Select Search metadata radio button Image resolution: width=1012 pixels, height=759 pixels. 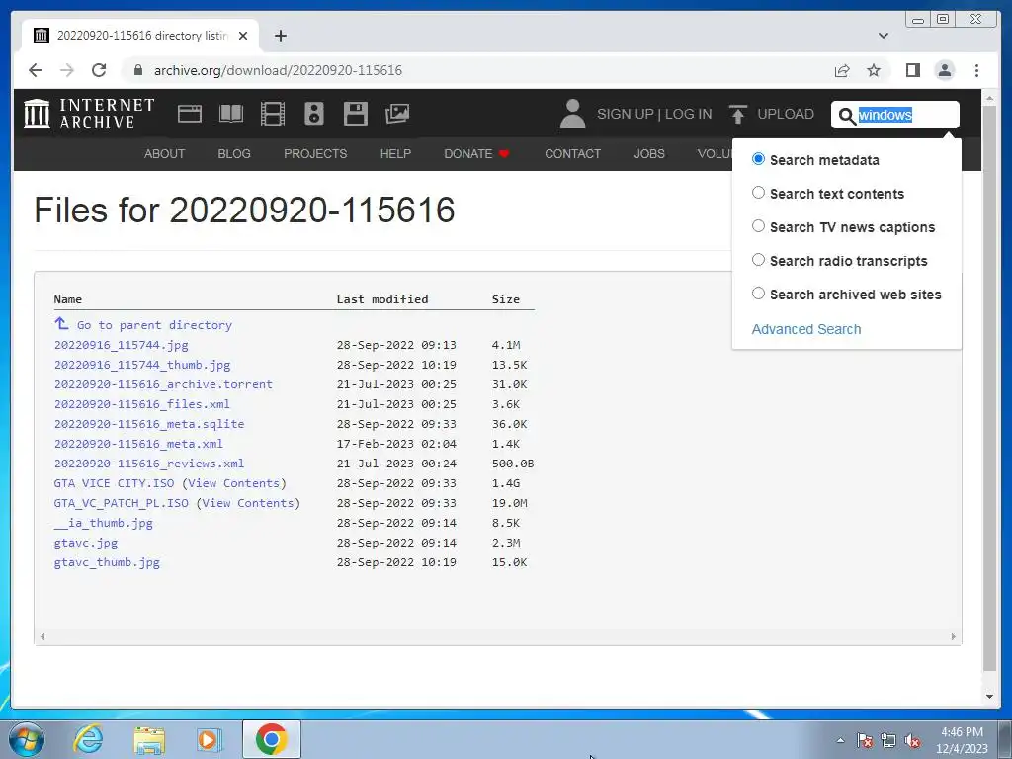click(758, 159)
